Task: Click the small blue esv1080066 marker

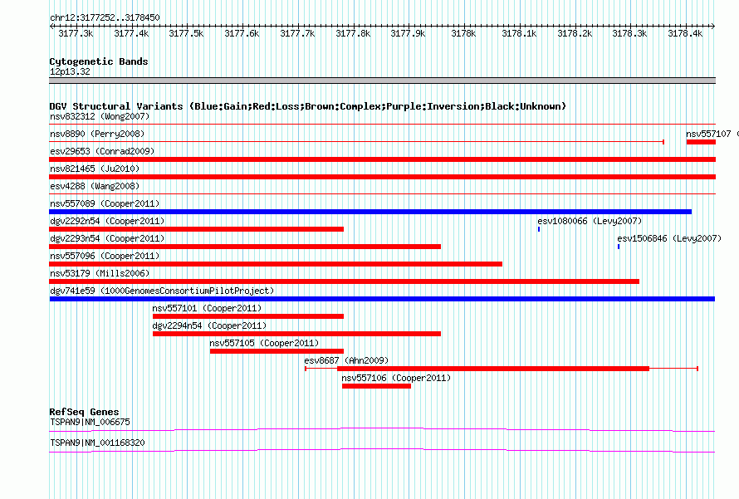Action: click(x=539, y=229)
